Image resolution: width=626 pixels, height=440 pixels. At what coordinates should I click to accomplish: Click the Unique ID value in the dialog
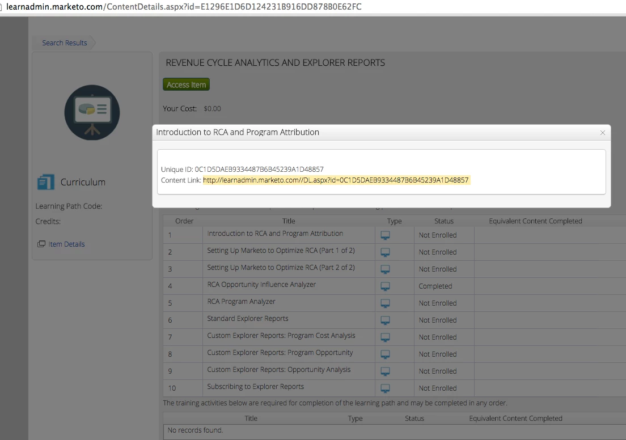(259, 170)
